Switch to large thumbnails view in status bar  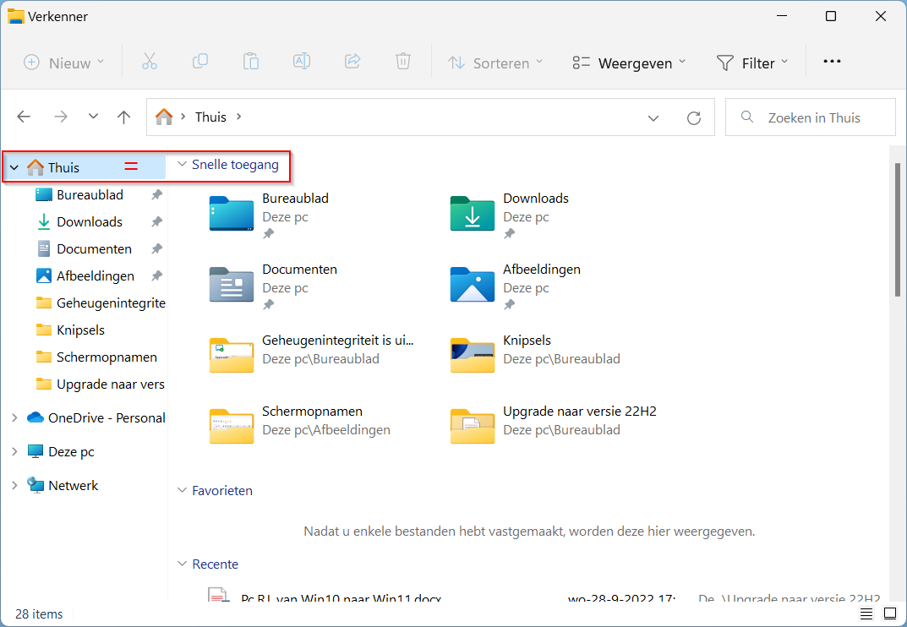pos(889,613)
